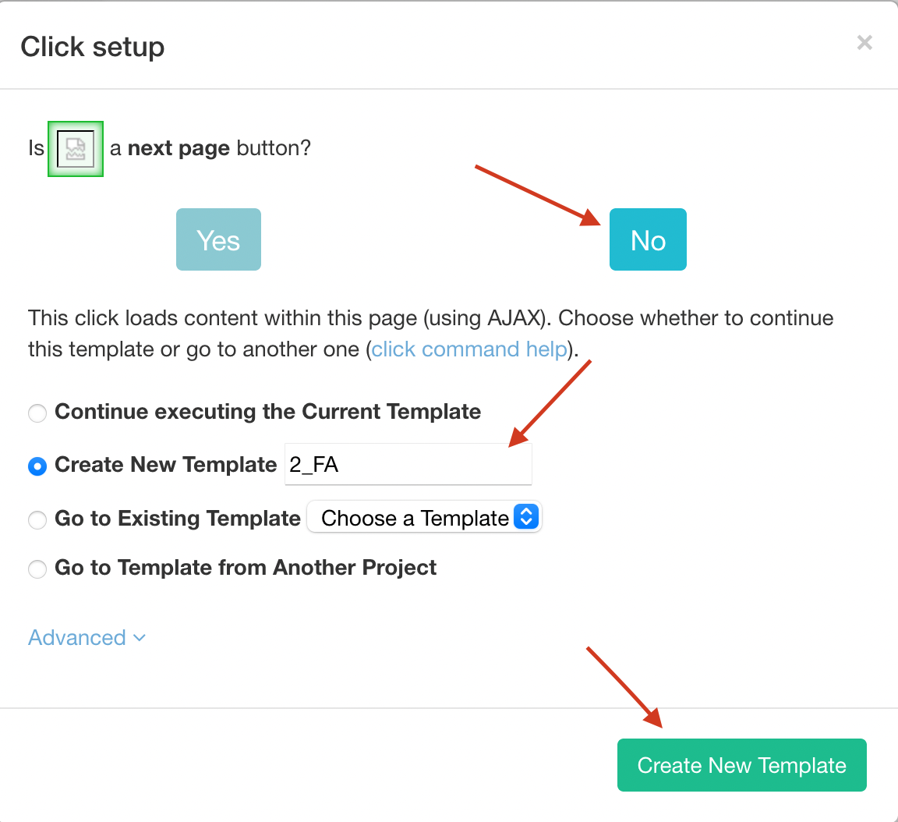Dismiss the dialog with the X icon
898x822 pixels.
pyautogui.click(x=864, y=43)
